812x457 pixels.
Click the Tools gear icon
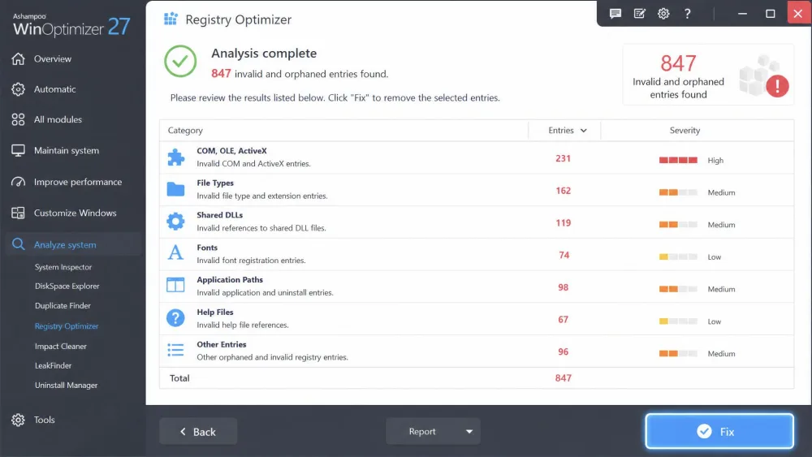tap(18, 420)
